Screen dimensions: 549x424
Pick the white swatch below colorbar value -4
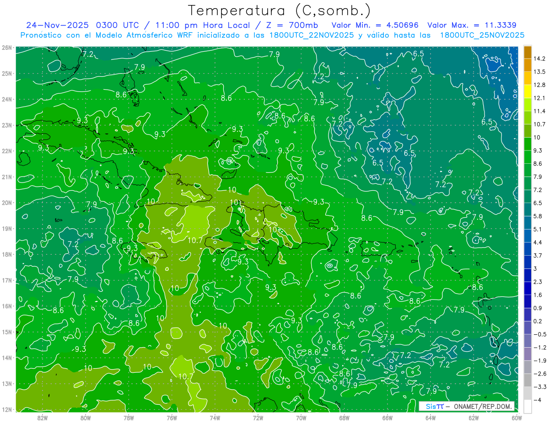point(527,407)
